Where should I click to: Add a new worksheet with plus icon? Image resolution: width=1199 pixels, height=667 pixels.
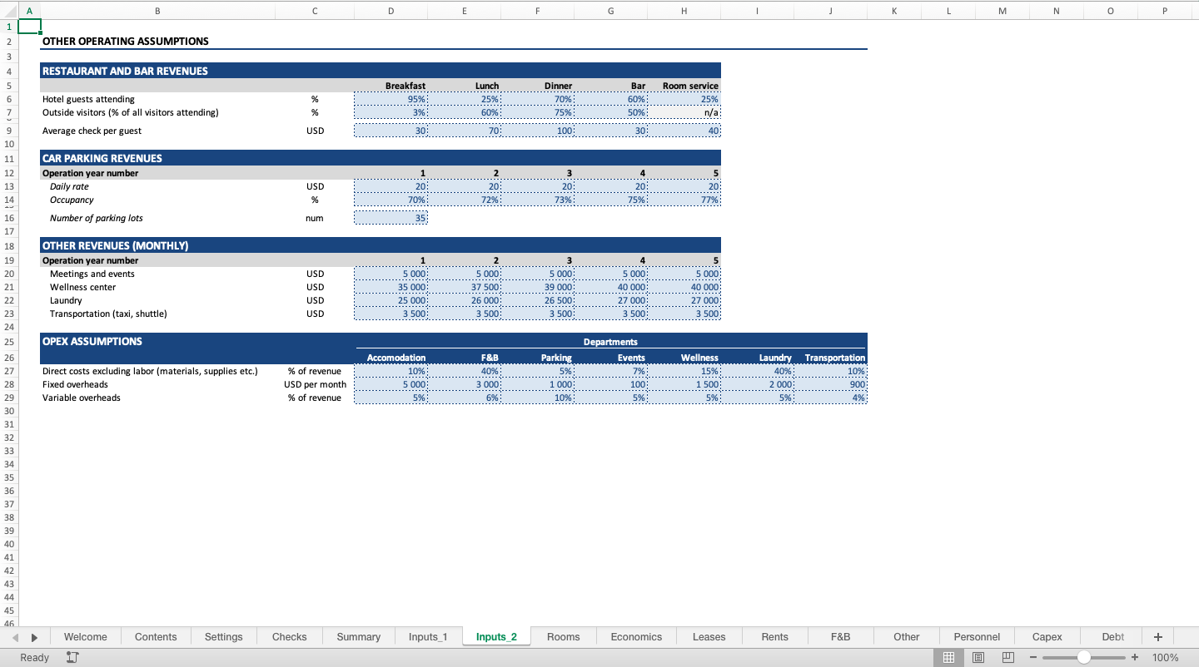pos(1157,636)
